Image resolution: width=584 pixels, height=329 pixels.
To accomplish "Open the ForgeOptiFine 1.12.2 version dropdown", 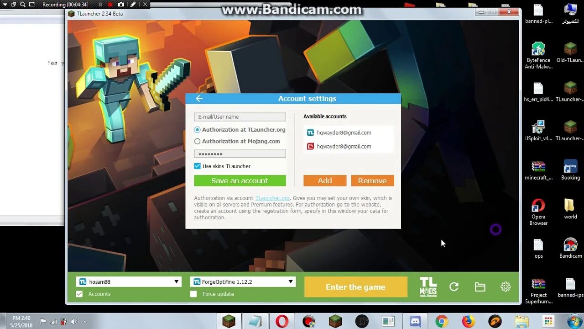I will click(243, 281).
